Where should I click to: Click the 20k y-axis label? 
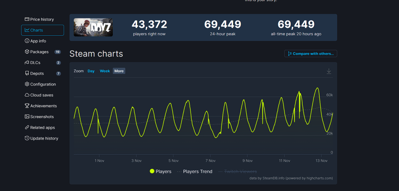(330, 133)
